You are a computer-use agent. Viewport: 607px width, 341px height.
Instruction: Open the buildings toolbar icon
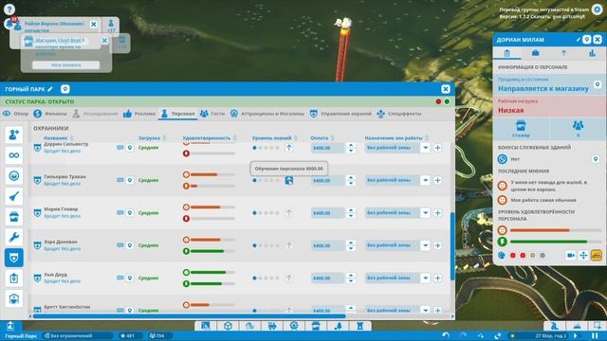(360, 326)
